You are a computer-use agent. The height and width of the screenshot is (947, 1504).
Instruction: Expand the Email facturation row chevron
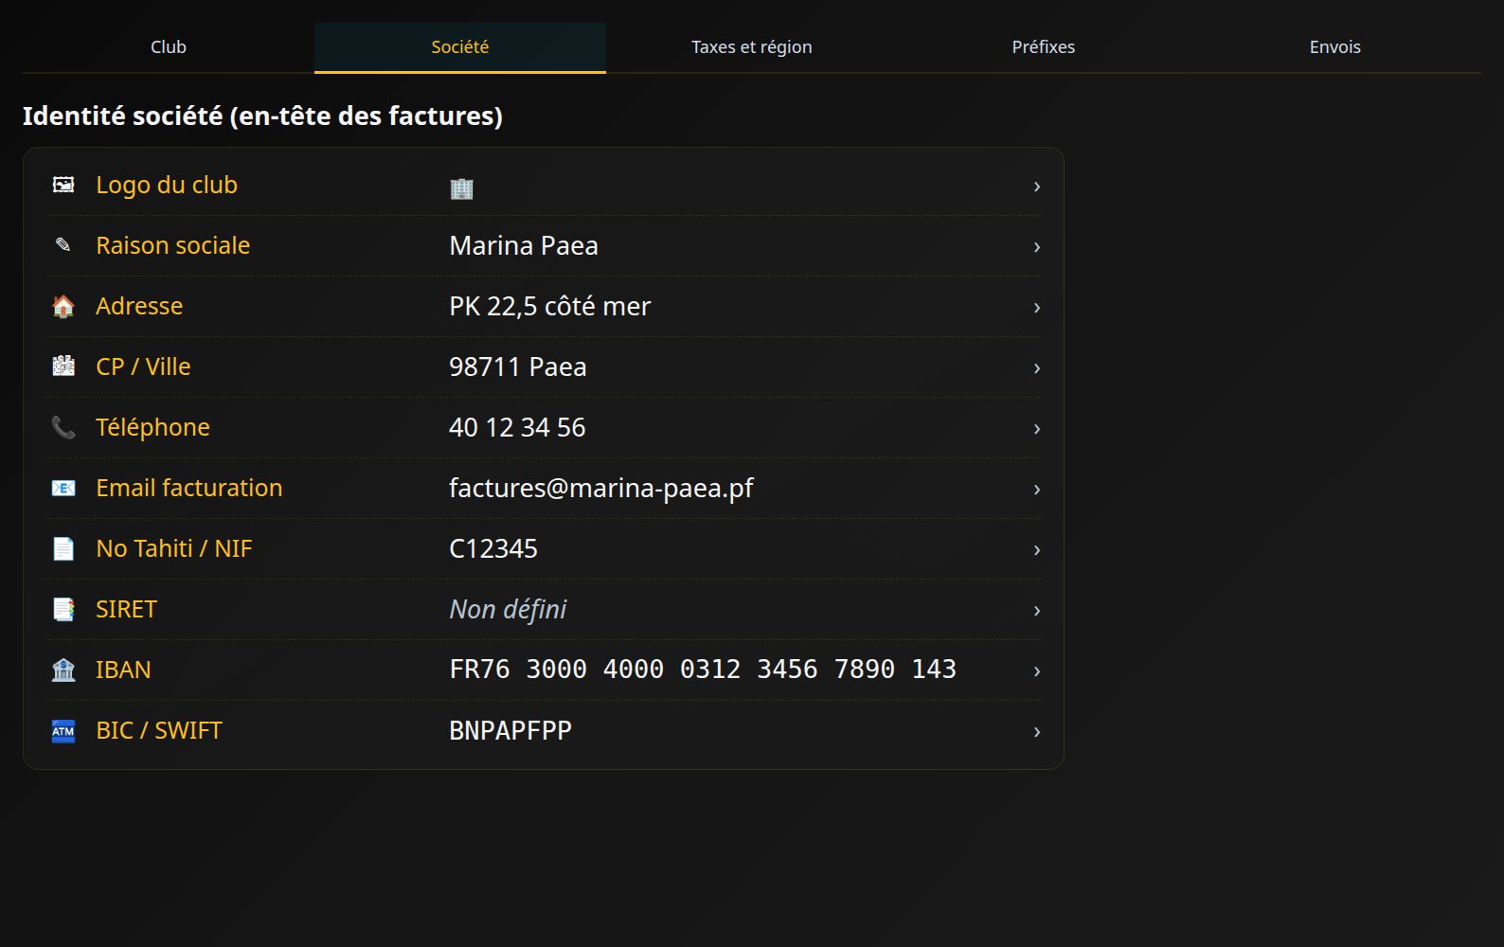tap(1037, 490)
